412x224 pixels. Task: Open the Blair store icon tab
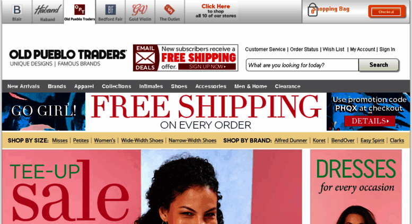17,10
